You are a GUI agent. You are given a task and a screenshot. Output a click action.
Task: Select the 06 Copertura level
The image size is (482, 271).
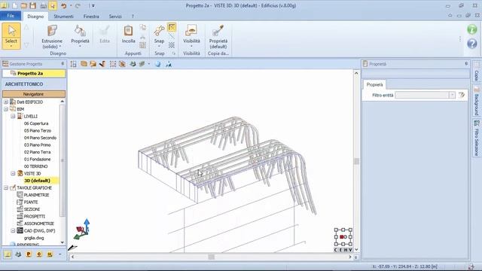point(36,123)
